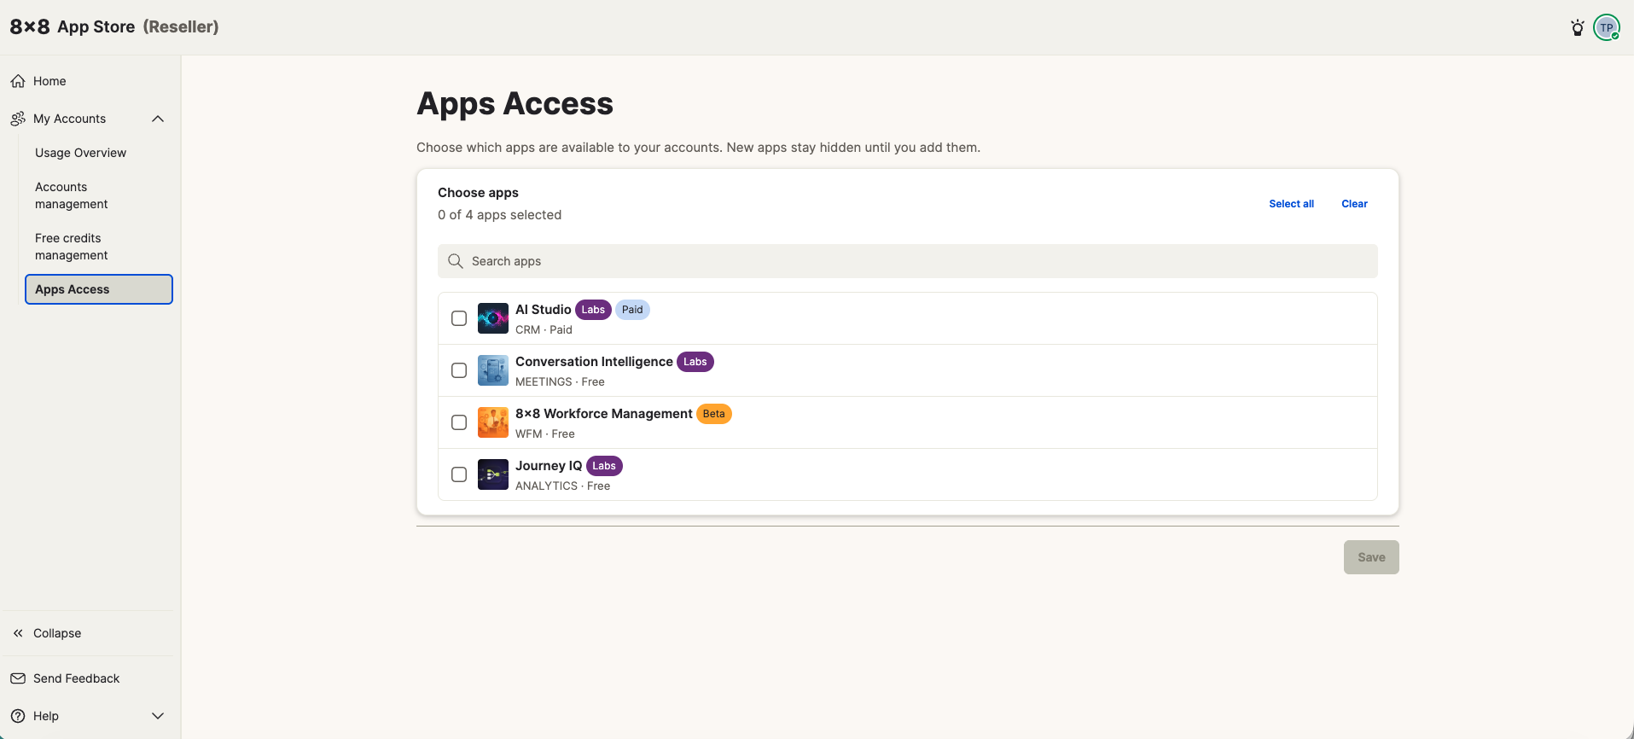
Task: Click the Save button
Action: click(x=1371, y=557)
